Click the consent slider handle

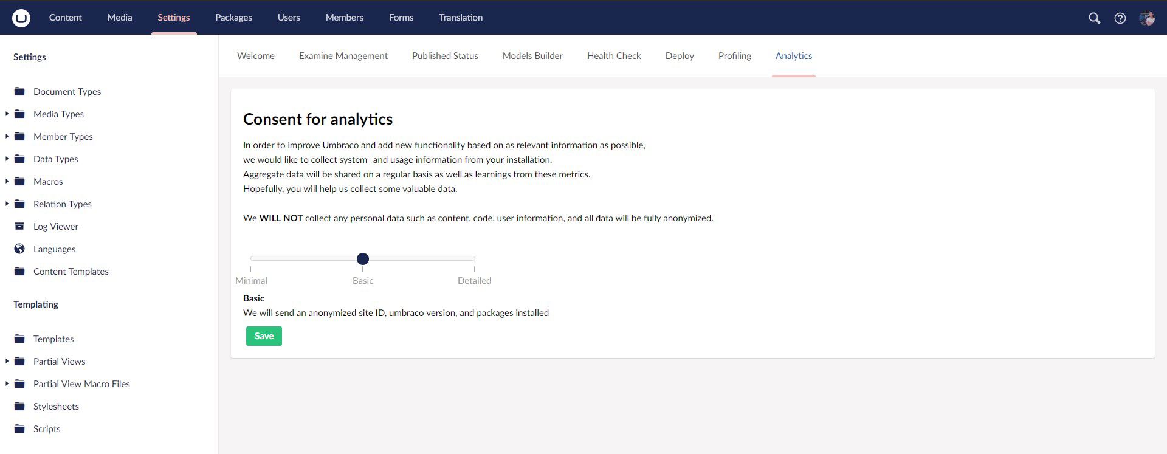coord(363,259)
